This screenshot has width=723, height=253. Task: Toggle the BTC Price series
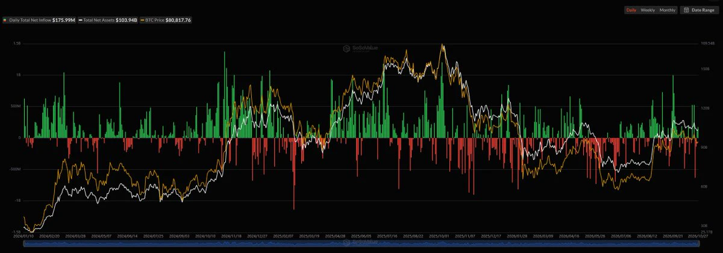[166, 20]
